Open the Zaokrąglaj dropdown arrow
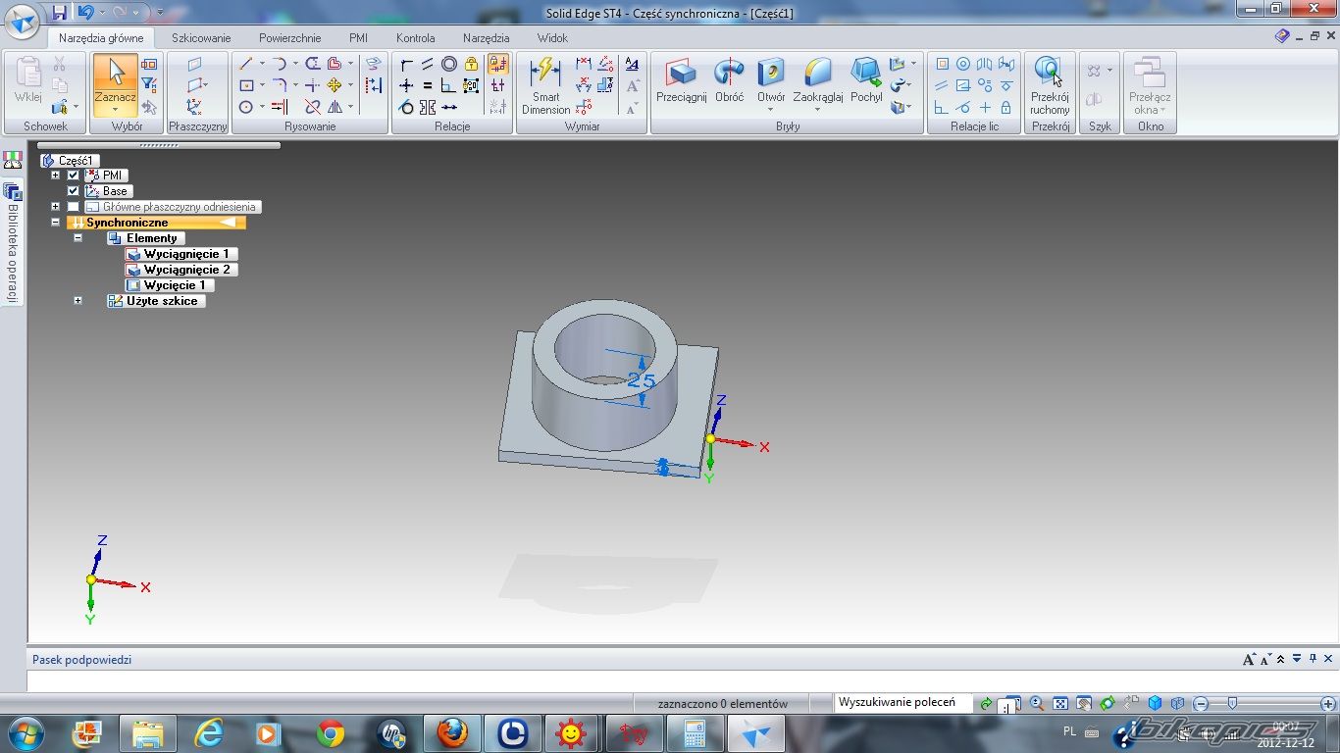Image resolution: width=1340 pixels, height=753 pixels. (818, 110)
